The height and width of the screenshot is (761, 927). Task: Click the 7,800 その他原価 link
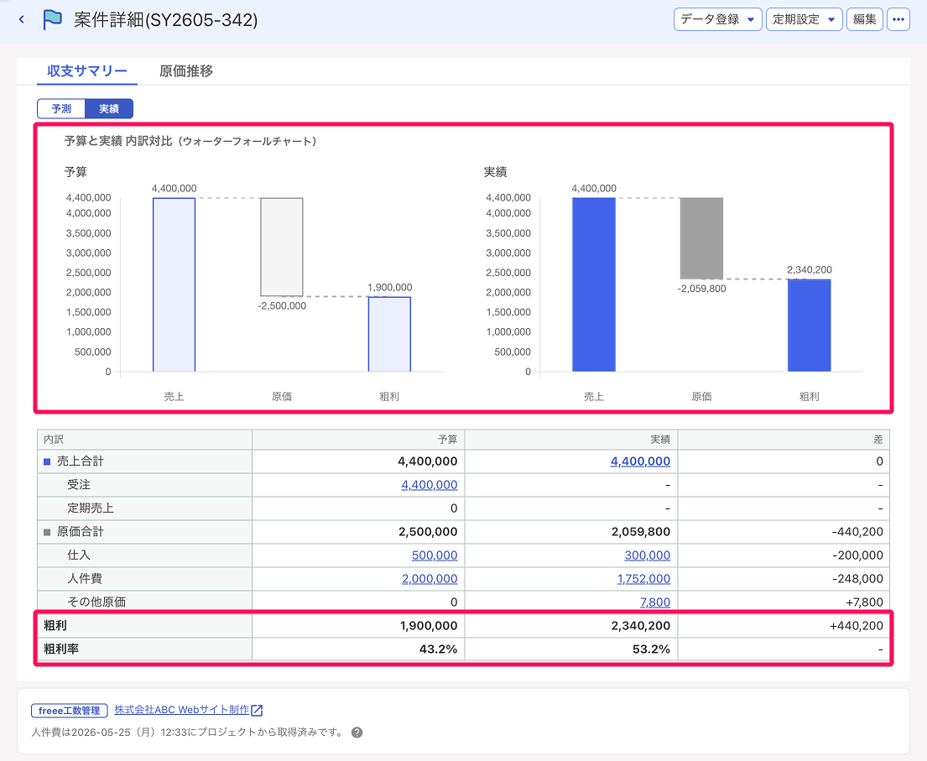tap(655, 602)
